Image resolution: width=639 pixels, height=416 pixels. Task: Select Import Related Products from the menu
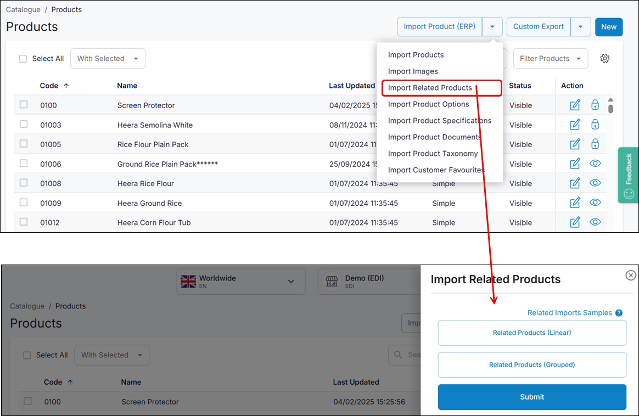(x=429, y=88)
